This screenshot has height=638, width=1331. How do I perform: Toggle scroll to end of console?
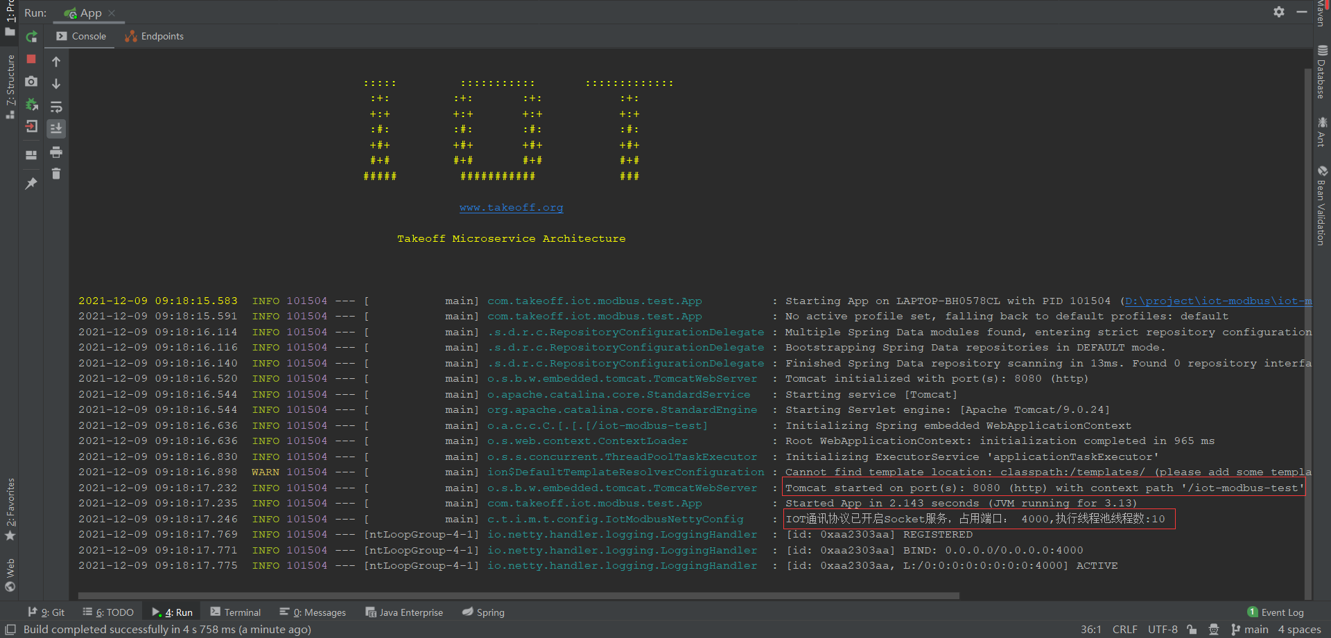click(56, 128)
